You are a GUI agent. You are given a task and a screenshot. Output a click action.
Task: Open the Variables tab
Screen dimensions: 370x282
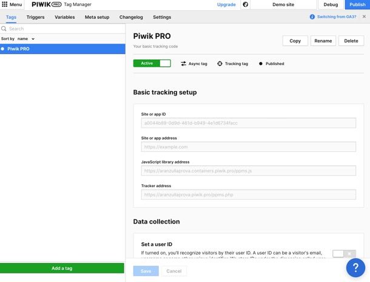[65, 17]
